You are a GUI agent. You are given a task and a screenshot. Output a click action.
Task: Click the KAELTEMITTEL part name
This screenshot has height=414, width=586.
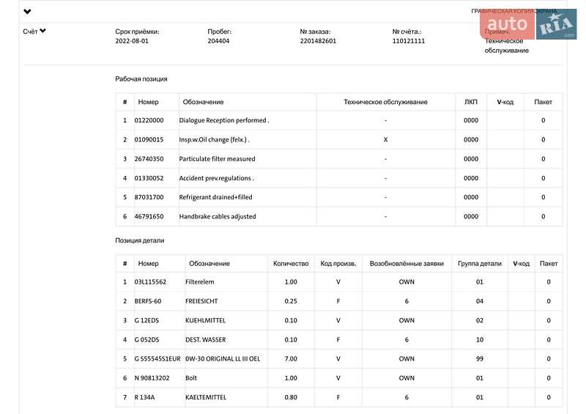pyautogui.click(x=206, y=397)
